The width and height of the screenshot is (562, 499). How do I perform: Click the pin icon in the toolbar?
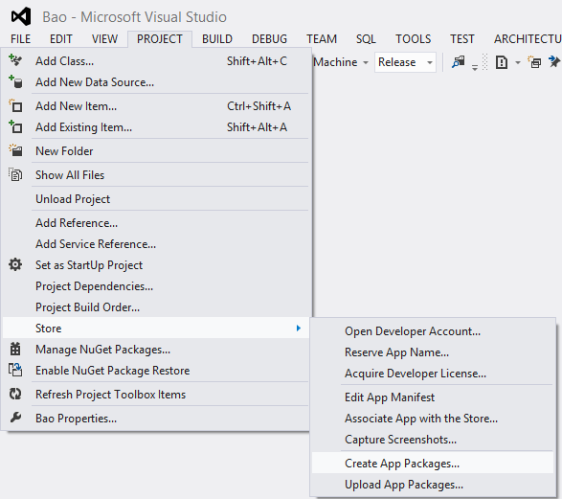point(554,62)
